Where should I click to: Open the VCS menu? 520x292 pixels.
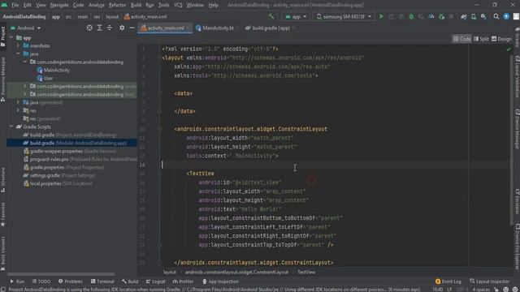pyautogui.click(x=178, y=5)
